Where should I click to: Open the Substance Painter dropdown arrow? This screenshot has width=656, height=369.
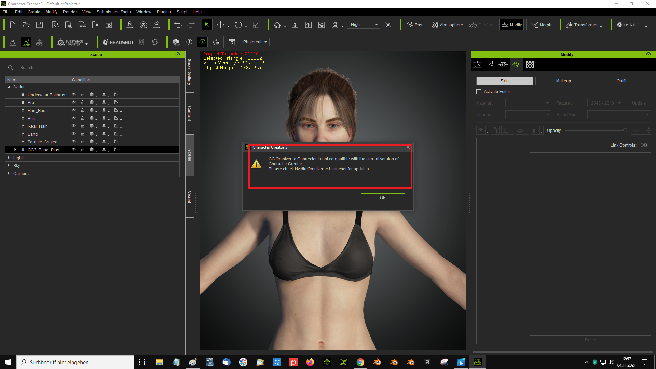pyautogui.click(x=86, y=44)
